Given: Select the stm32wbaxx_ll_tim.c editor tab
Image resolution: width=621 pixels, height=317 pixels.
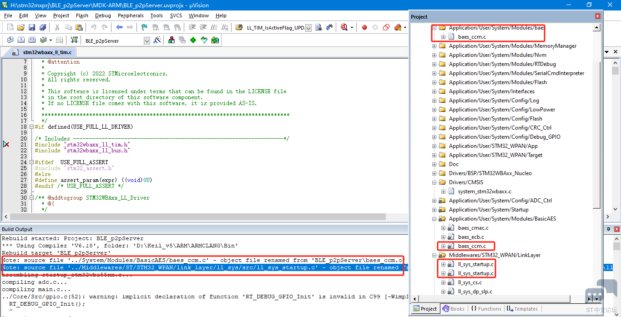Looking at the screenshot, I should [43, 52].
